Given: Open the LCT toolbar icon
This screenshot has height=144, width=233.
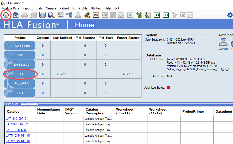Looking at the screenshot, I should point(166,15).
